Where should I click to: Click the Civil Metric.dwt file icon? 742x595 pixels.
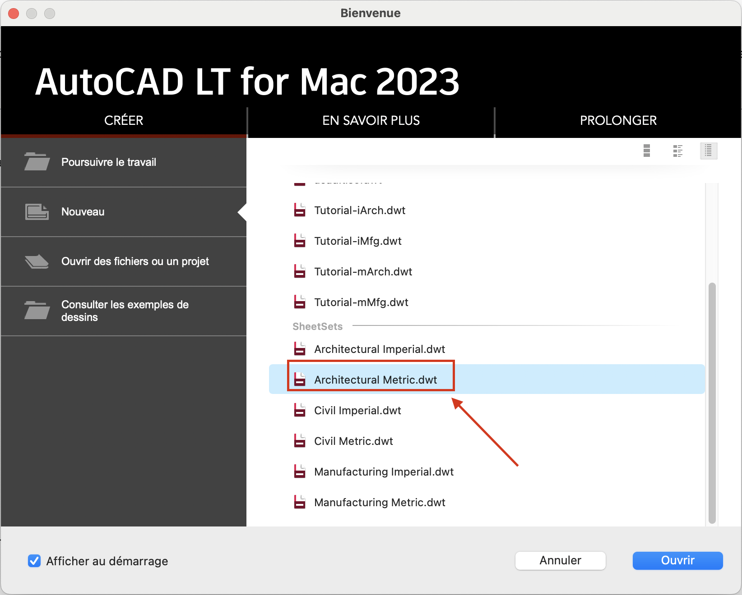click(300, 441)
